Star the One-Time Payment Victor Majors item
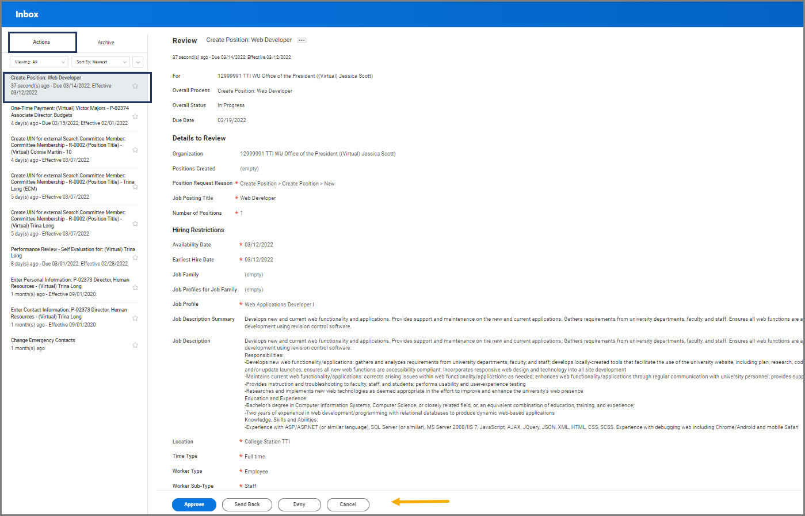Screen dimensions: 805x516 point(135,116)
